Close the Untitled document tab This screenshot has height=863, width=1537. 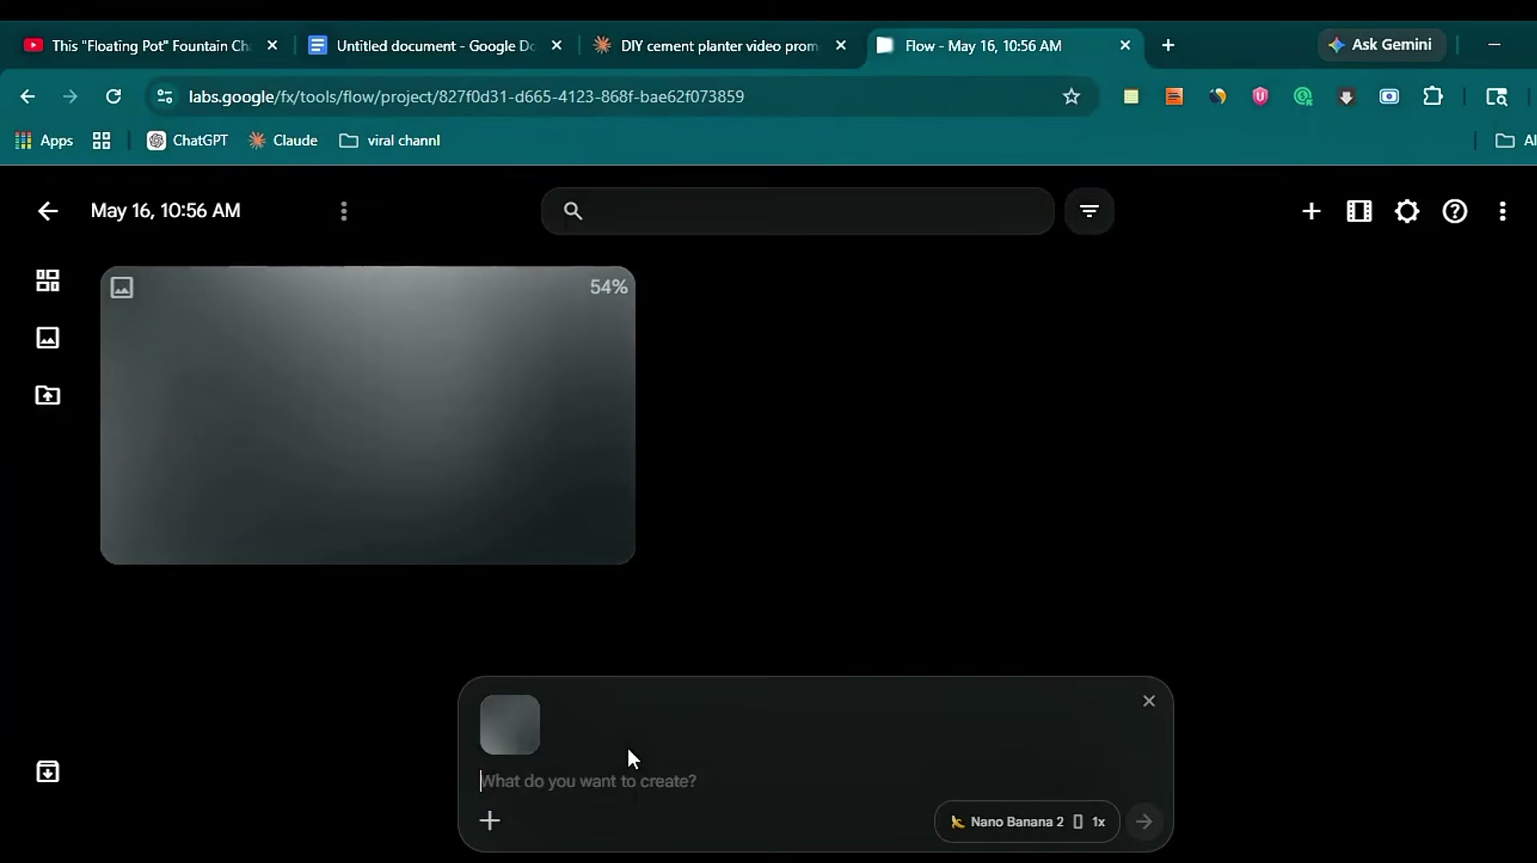(x=557, y=46)
